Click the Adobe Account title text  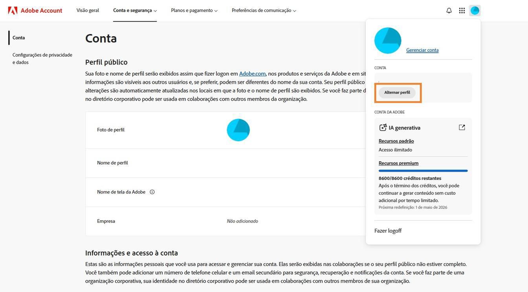pos(41,11)
